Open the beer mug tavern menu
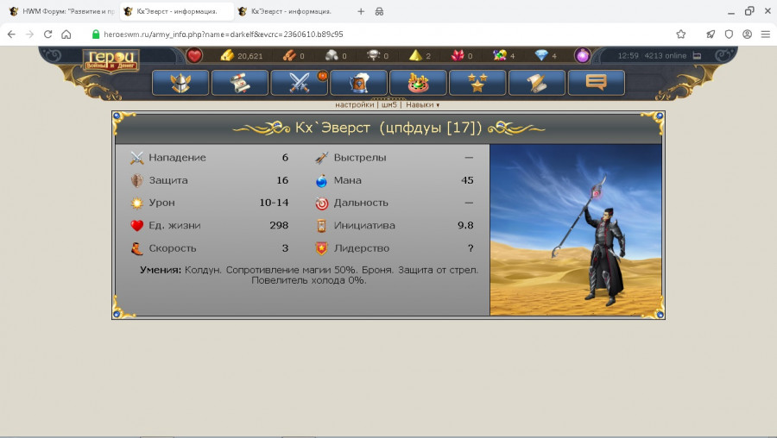Viewport: 777px width, 438px height. [x=359, y=82]
